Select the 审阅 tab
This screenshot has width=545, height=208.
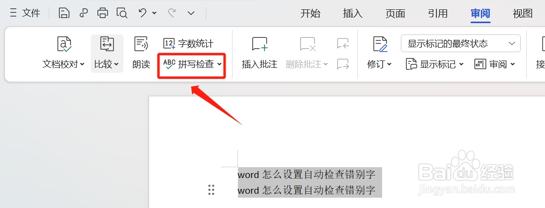(x=480, y=13)
